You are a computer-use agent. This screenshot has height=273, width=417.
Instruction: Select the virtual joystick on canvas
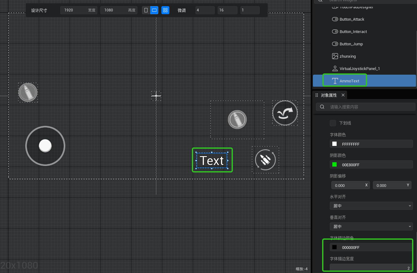pyautogui.click(x=45, y=146)
